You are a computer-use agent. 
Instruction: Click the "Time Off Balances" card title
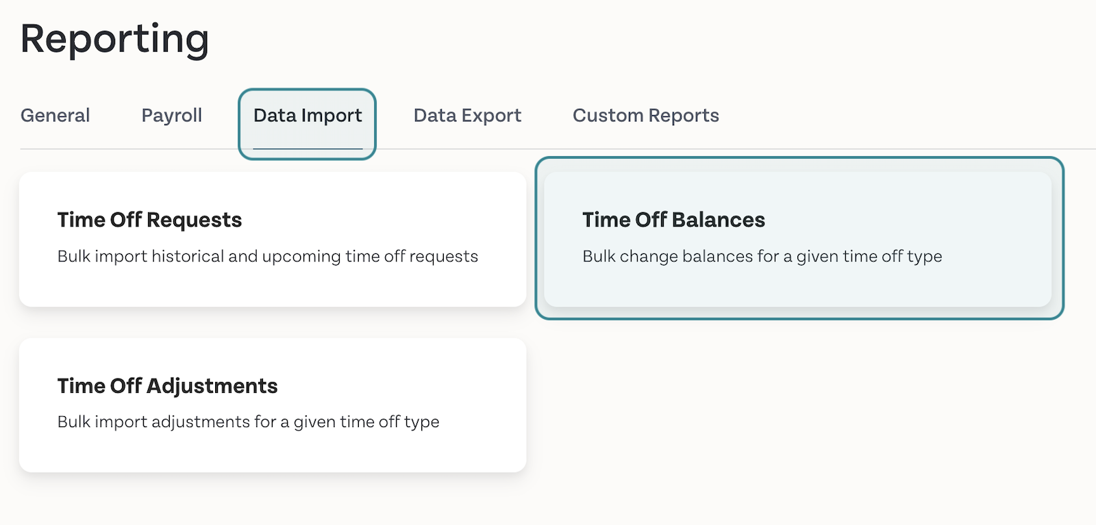pos(673,220)
